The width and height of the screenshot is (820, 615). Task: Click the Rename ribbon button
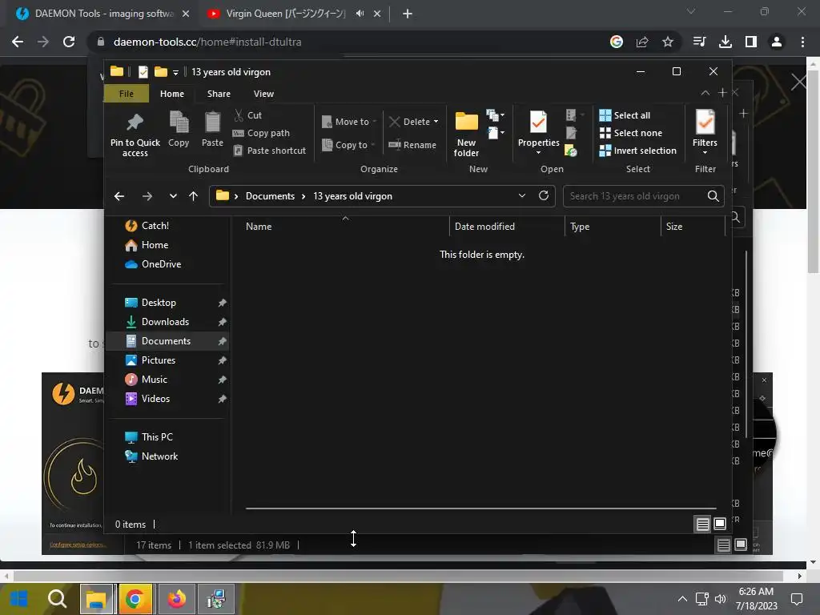412,145
